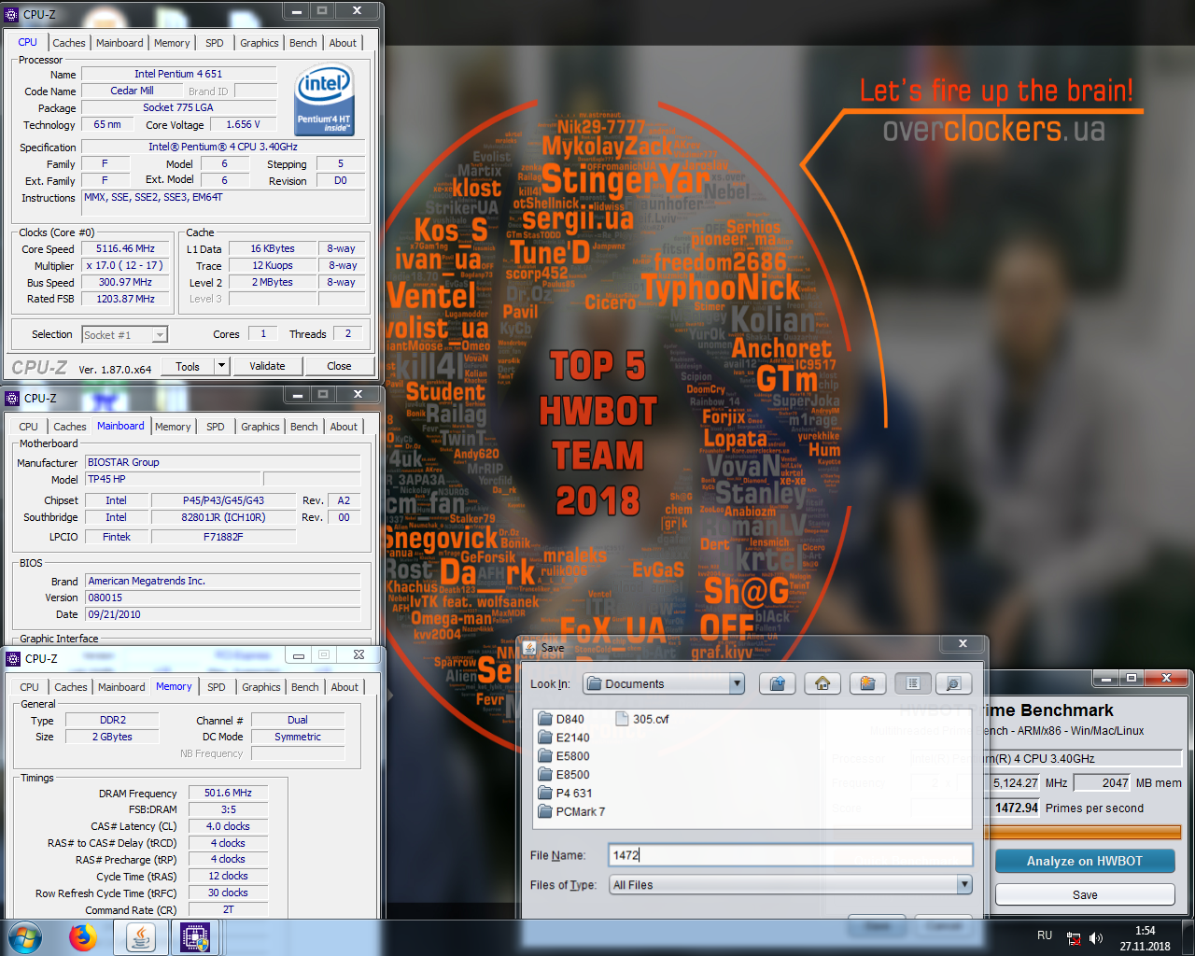Switch Save dialog to List view

913,683
